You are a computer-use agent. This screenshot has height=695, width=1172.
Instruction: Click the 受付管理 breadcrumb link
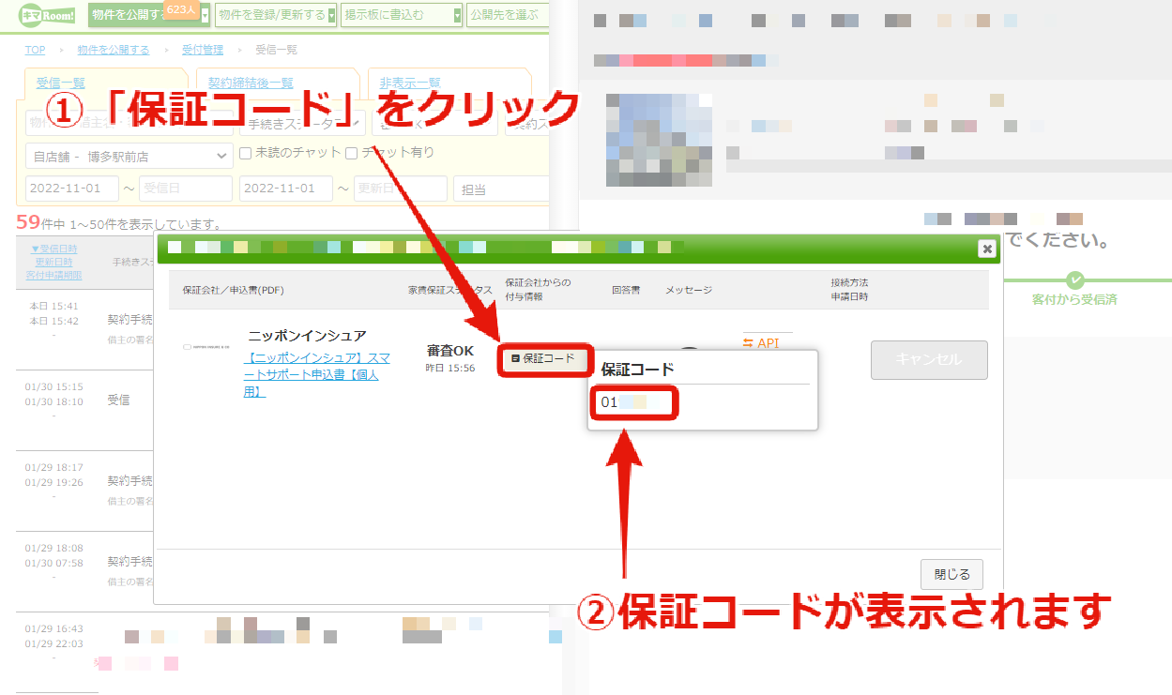pos(202,50)
